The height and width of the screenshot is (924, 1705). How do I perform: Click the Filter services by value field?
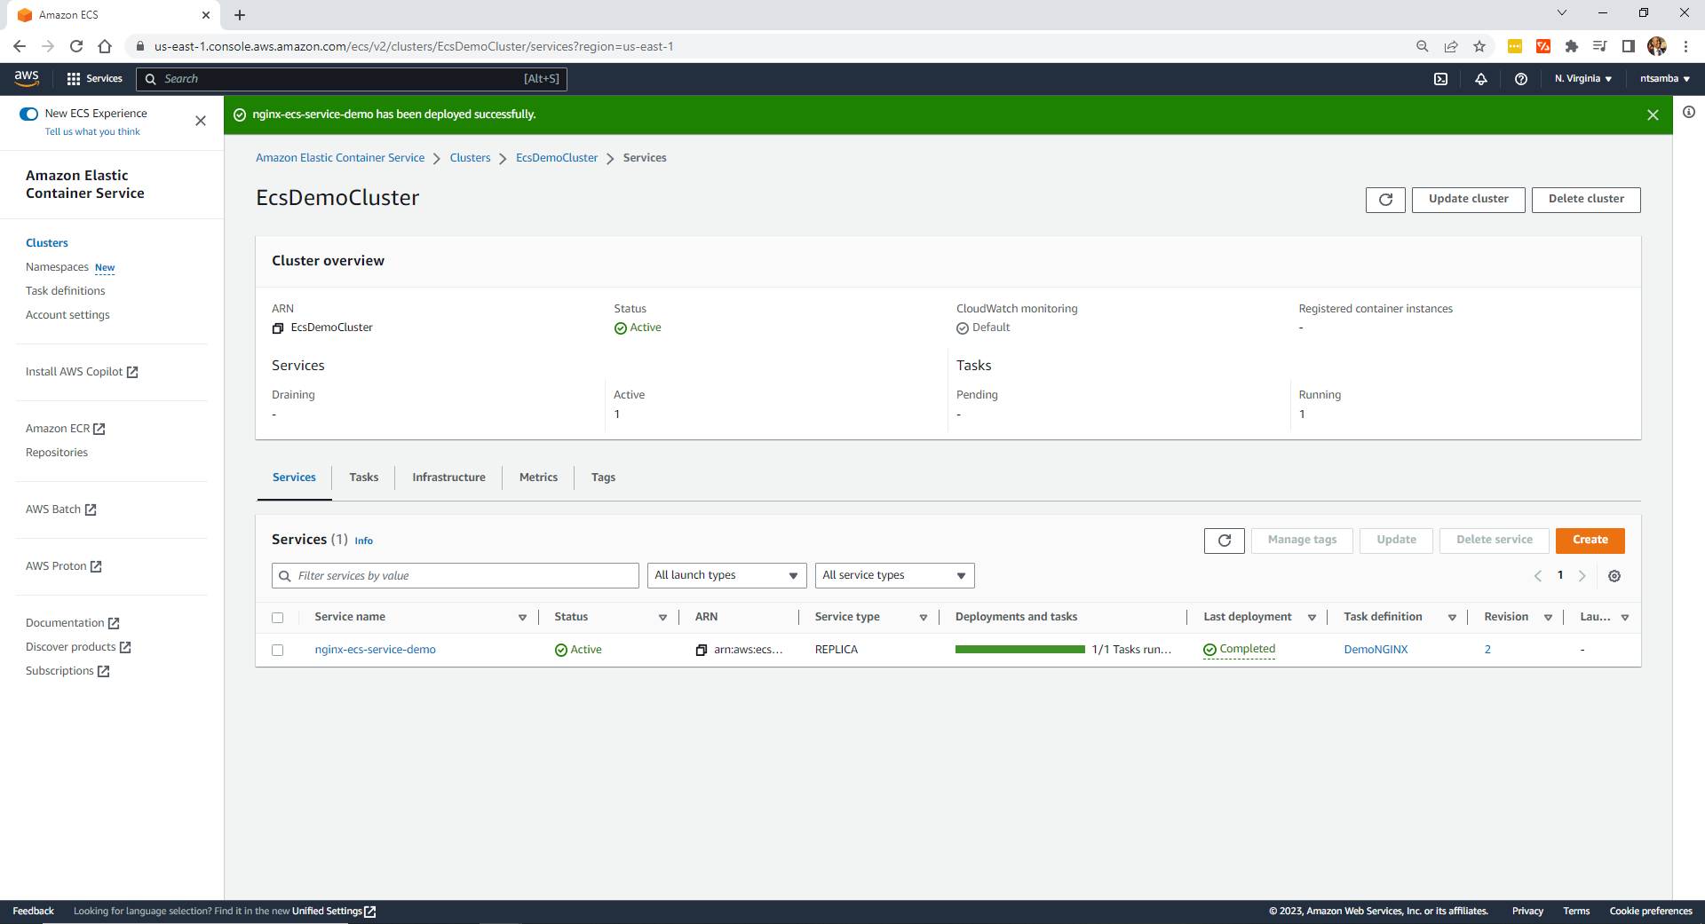coord(462,576)
